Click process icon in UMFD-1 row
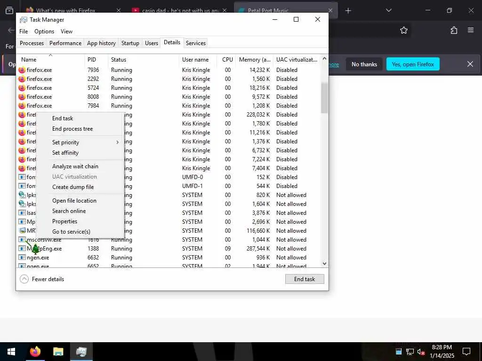This screenshot has height=361, width=482. click(x=22, y=186)
